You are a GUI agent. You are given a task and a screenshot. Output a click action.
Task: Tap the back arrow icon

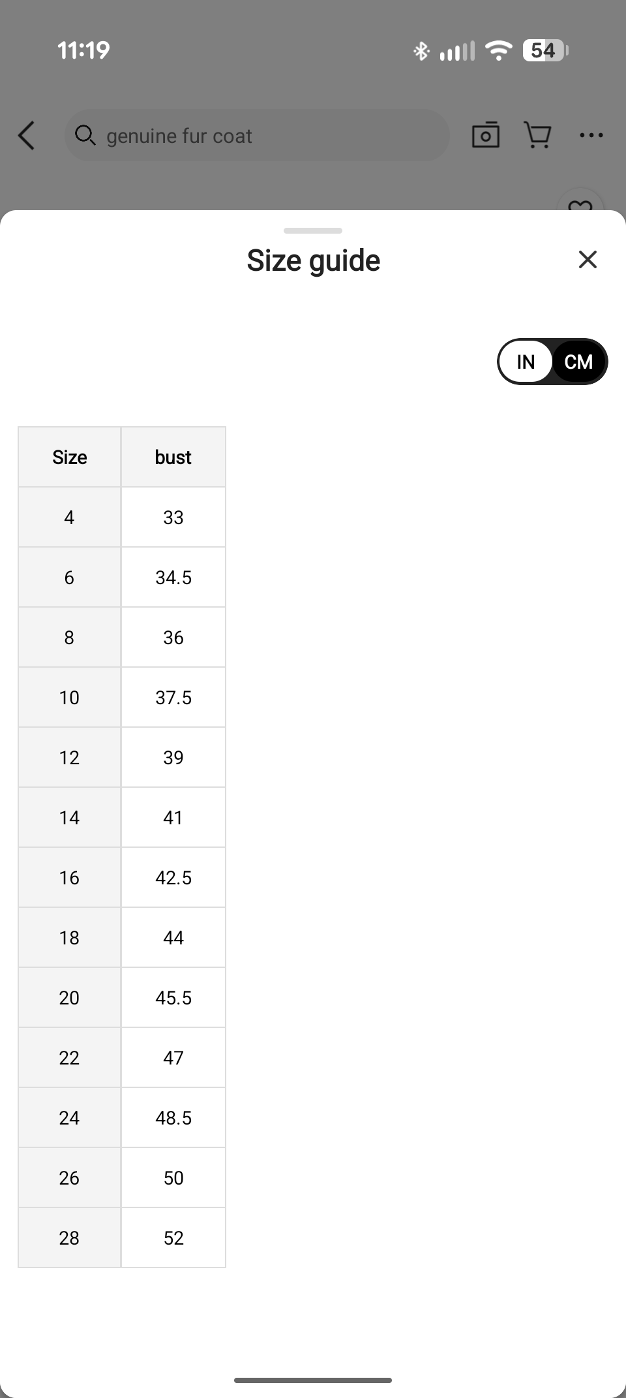point(27,136)
